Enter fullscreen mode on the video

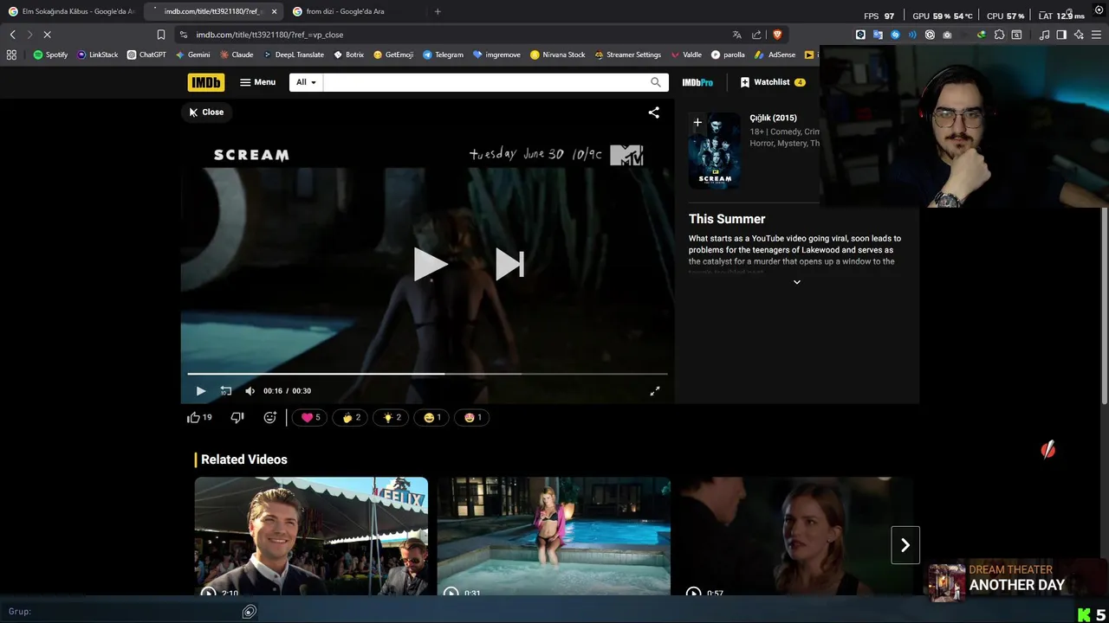(655, 391)
